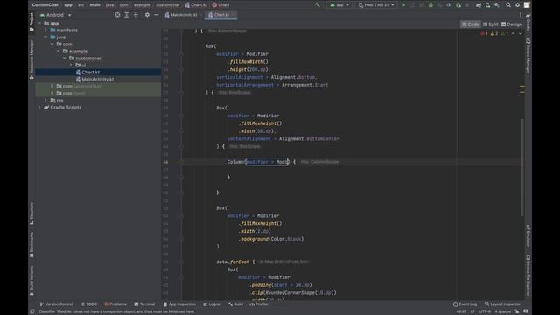
Task: Click Collapse All in Project panel
Action: point(136,15)
